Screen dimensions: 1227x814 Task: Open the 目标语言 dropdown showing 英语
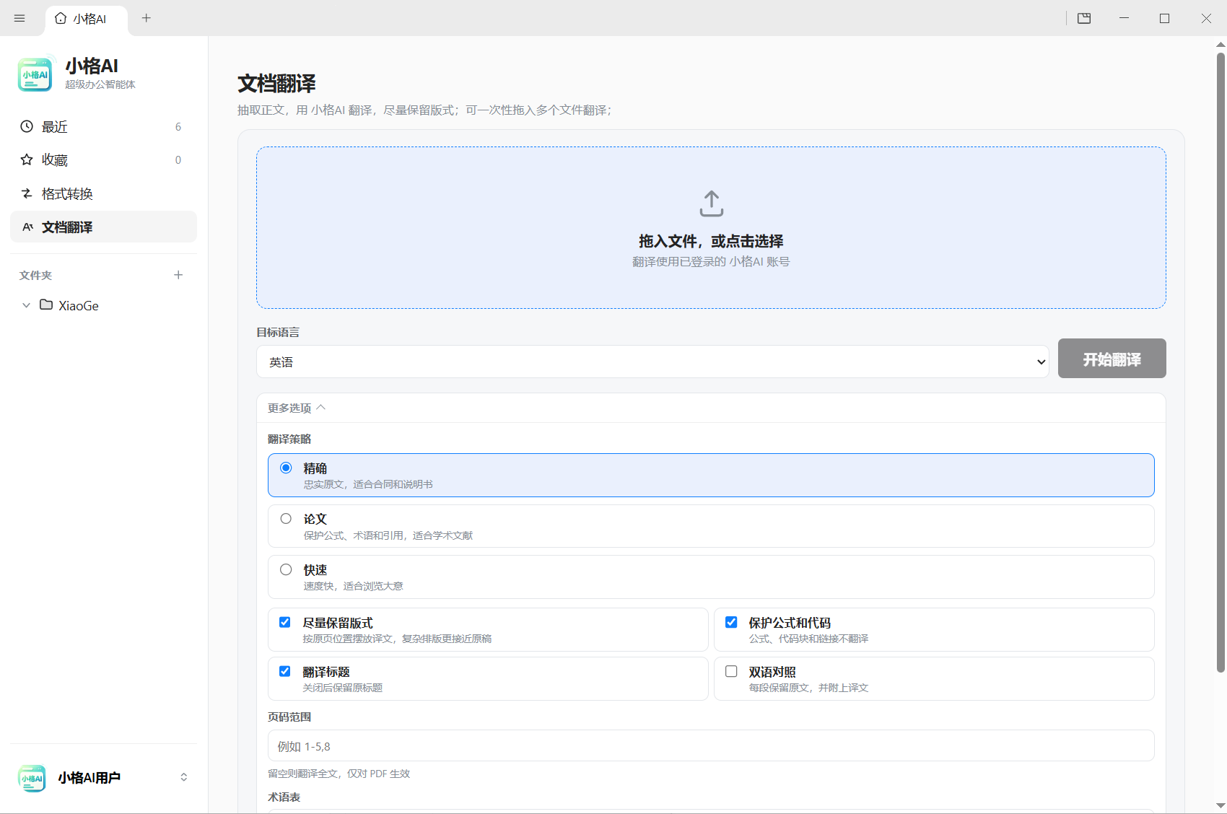pos(652,362)
